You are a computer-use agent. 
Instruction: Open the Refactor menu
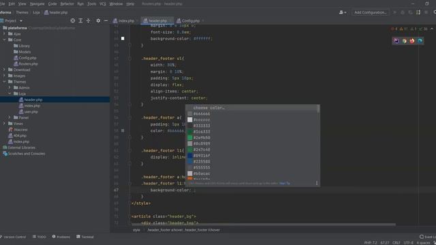[67, 4]
